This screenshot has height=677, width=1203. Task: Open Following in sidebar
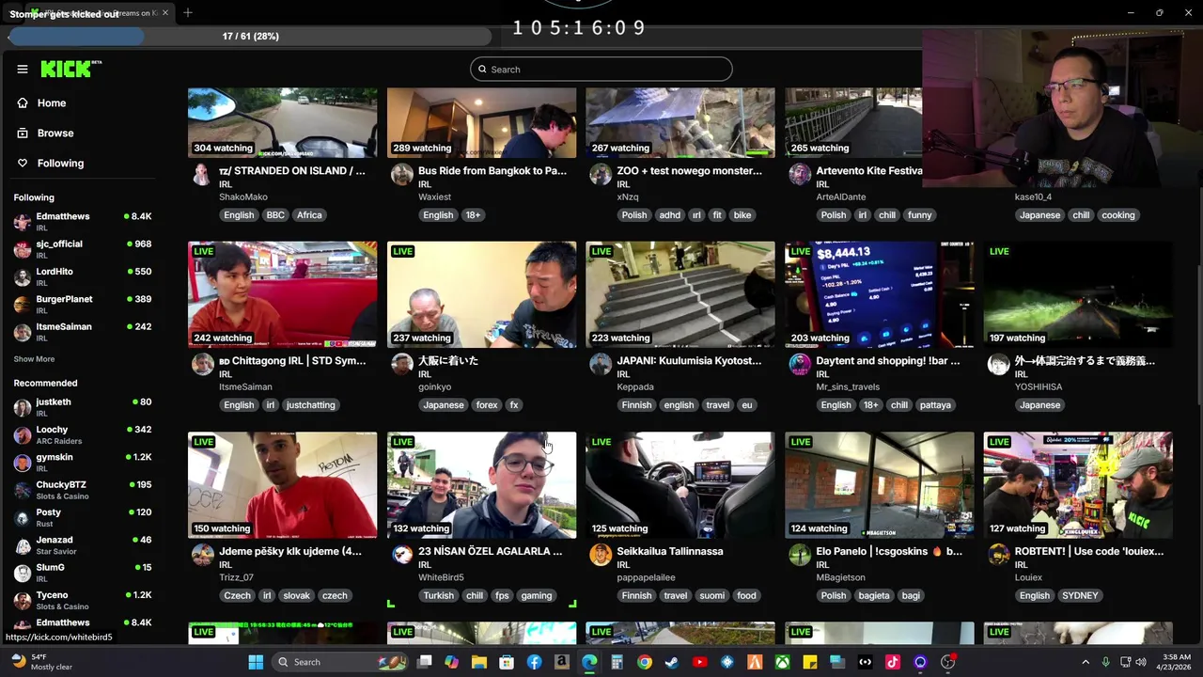[x=60, y=163]
